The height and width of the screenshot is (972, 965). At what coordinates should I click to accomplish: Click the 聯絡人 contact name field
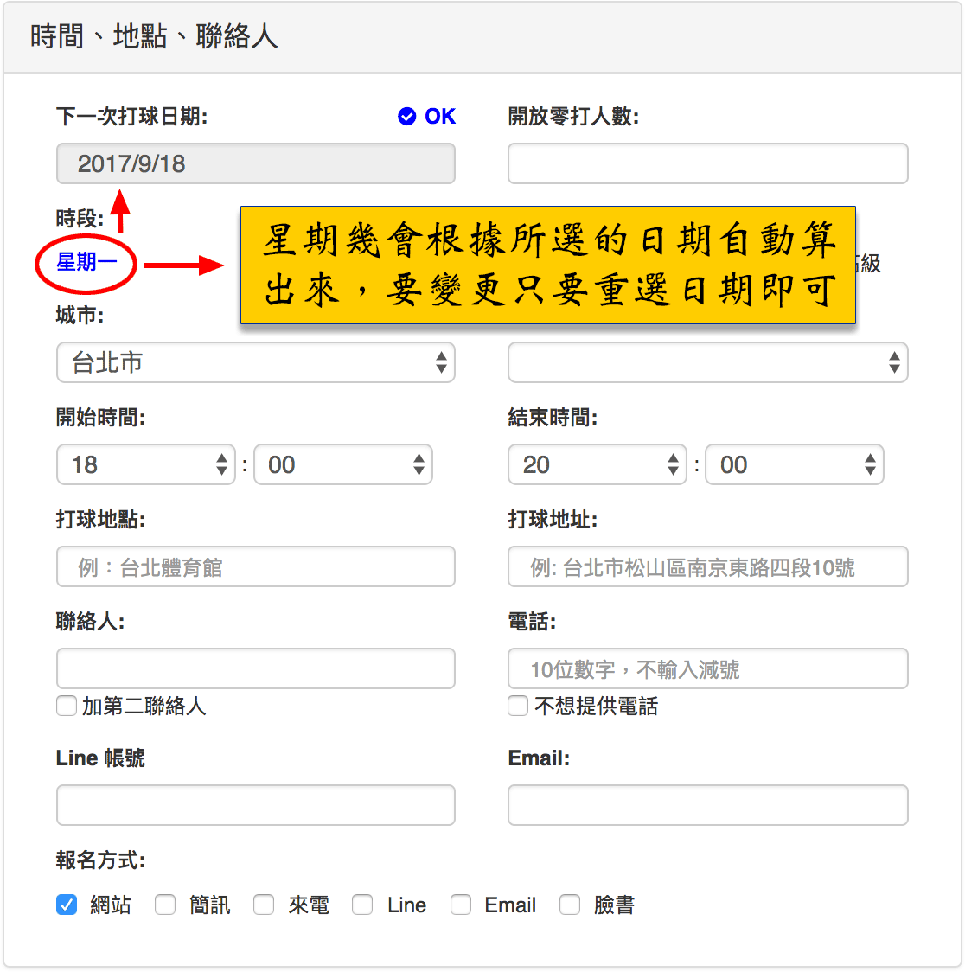click(x=255, y=669)
